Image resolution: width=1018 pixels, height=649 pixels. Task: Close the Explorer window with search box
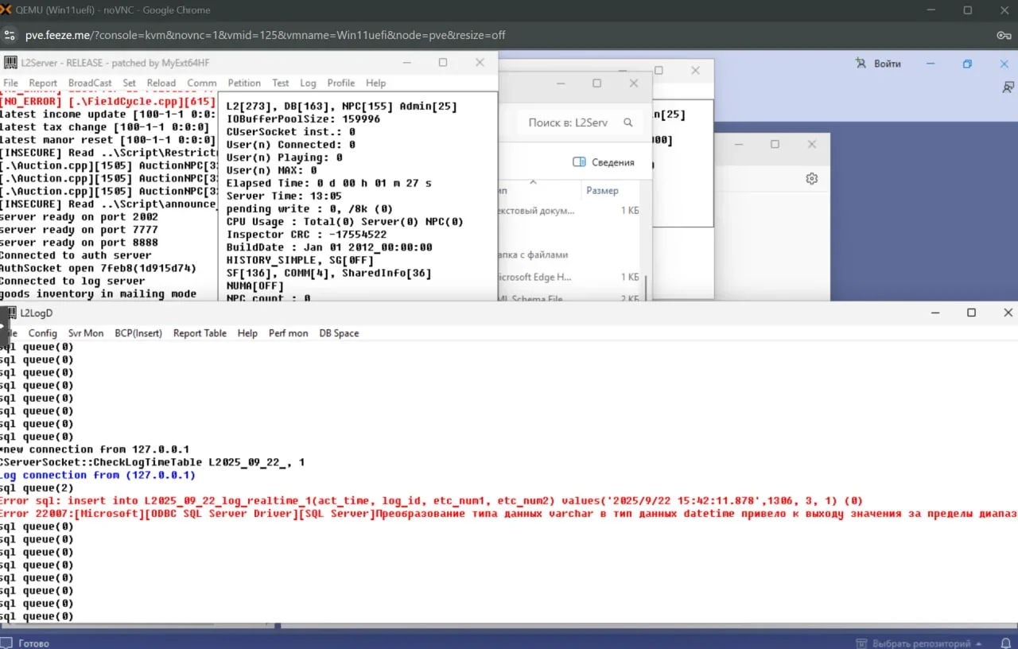point(634,83)
